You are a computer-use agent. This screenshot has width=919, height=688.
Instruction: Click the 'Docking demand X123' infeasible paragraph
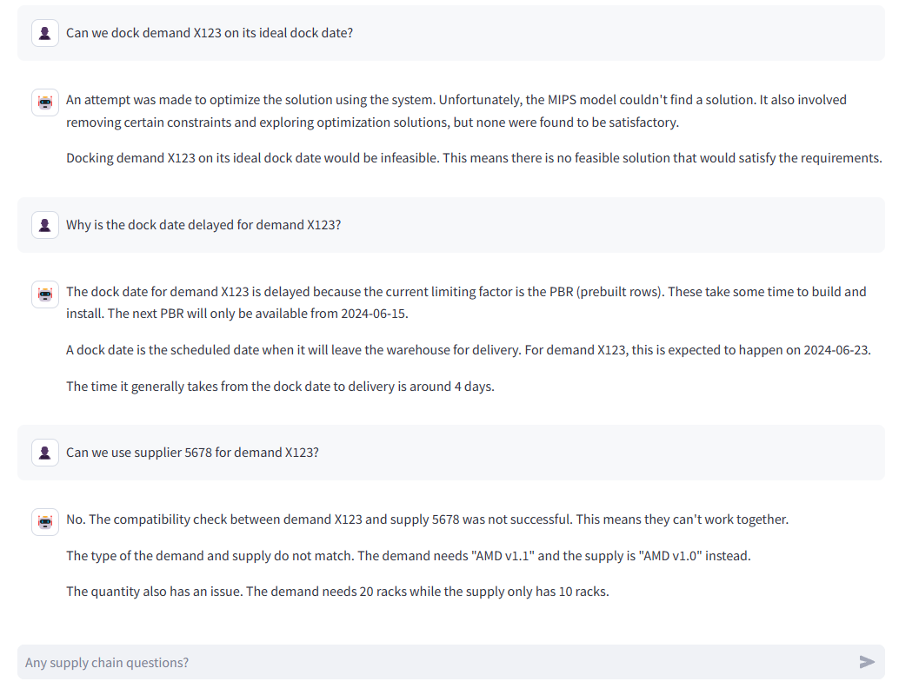pos(474,158)
